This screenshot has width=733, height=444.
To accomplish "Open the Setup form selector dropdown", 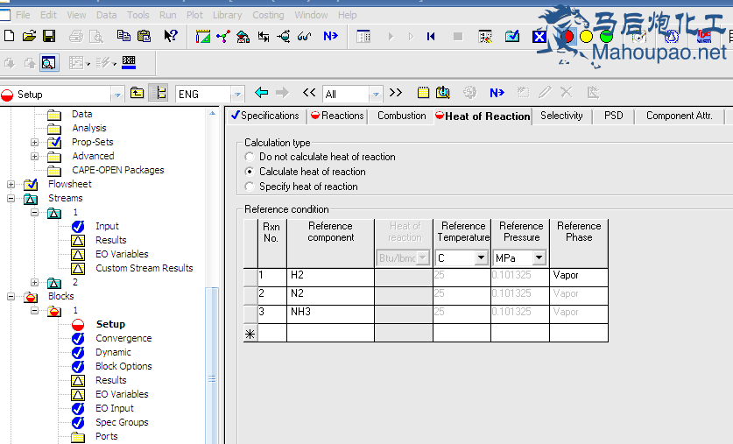I will 118,95.
